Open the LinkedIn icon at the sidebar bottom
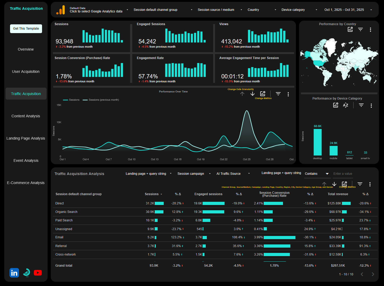The width and height of the screenshot is (384, 286). coord(14,273)
